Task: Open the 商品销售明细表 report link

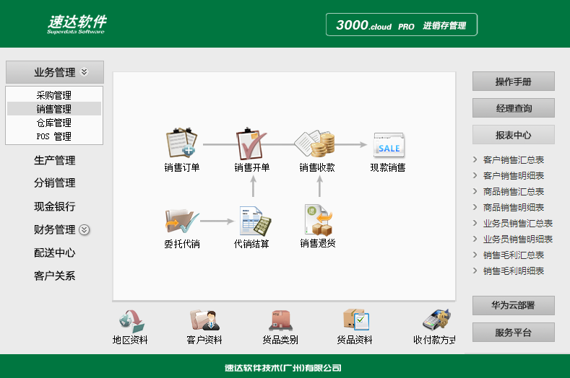Action: click(514, 207)
